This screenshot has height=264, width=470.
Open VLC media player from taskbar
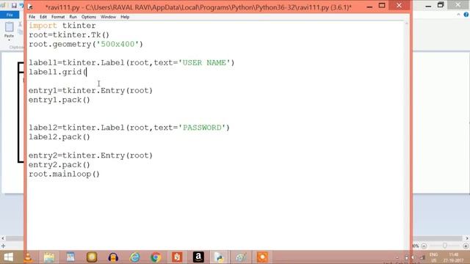[28, 257]
